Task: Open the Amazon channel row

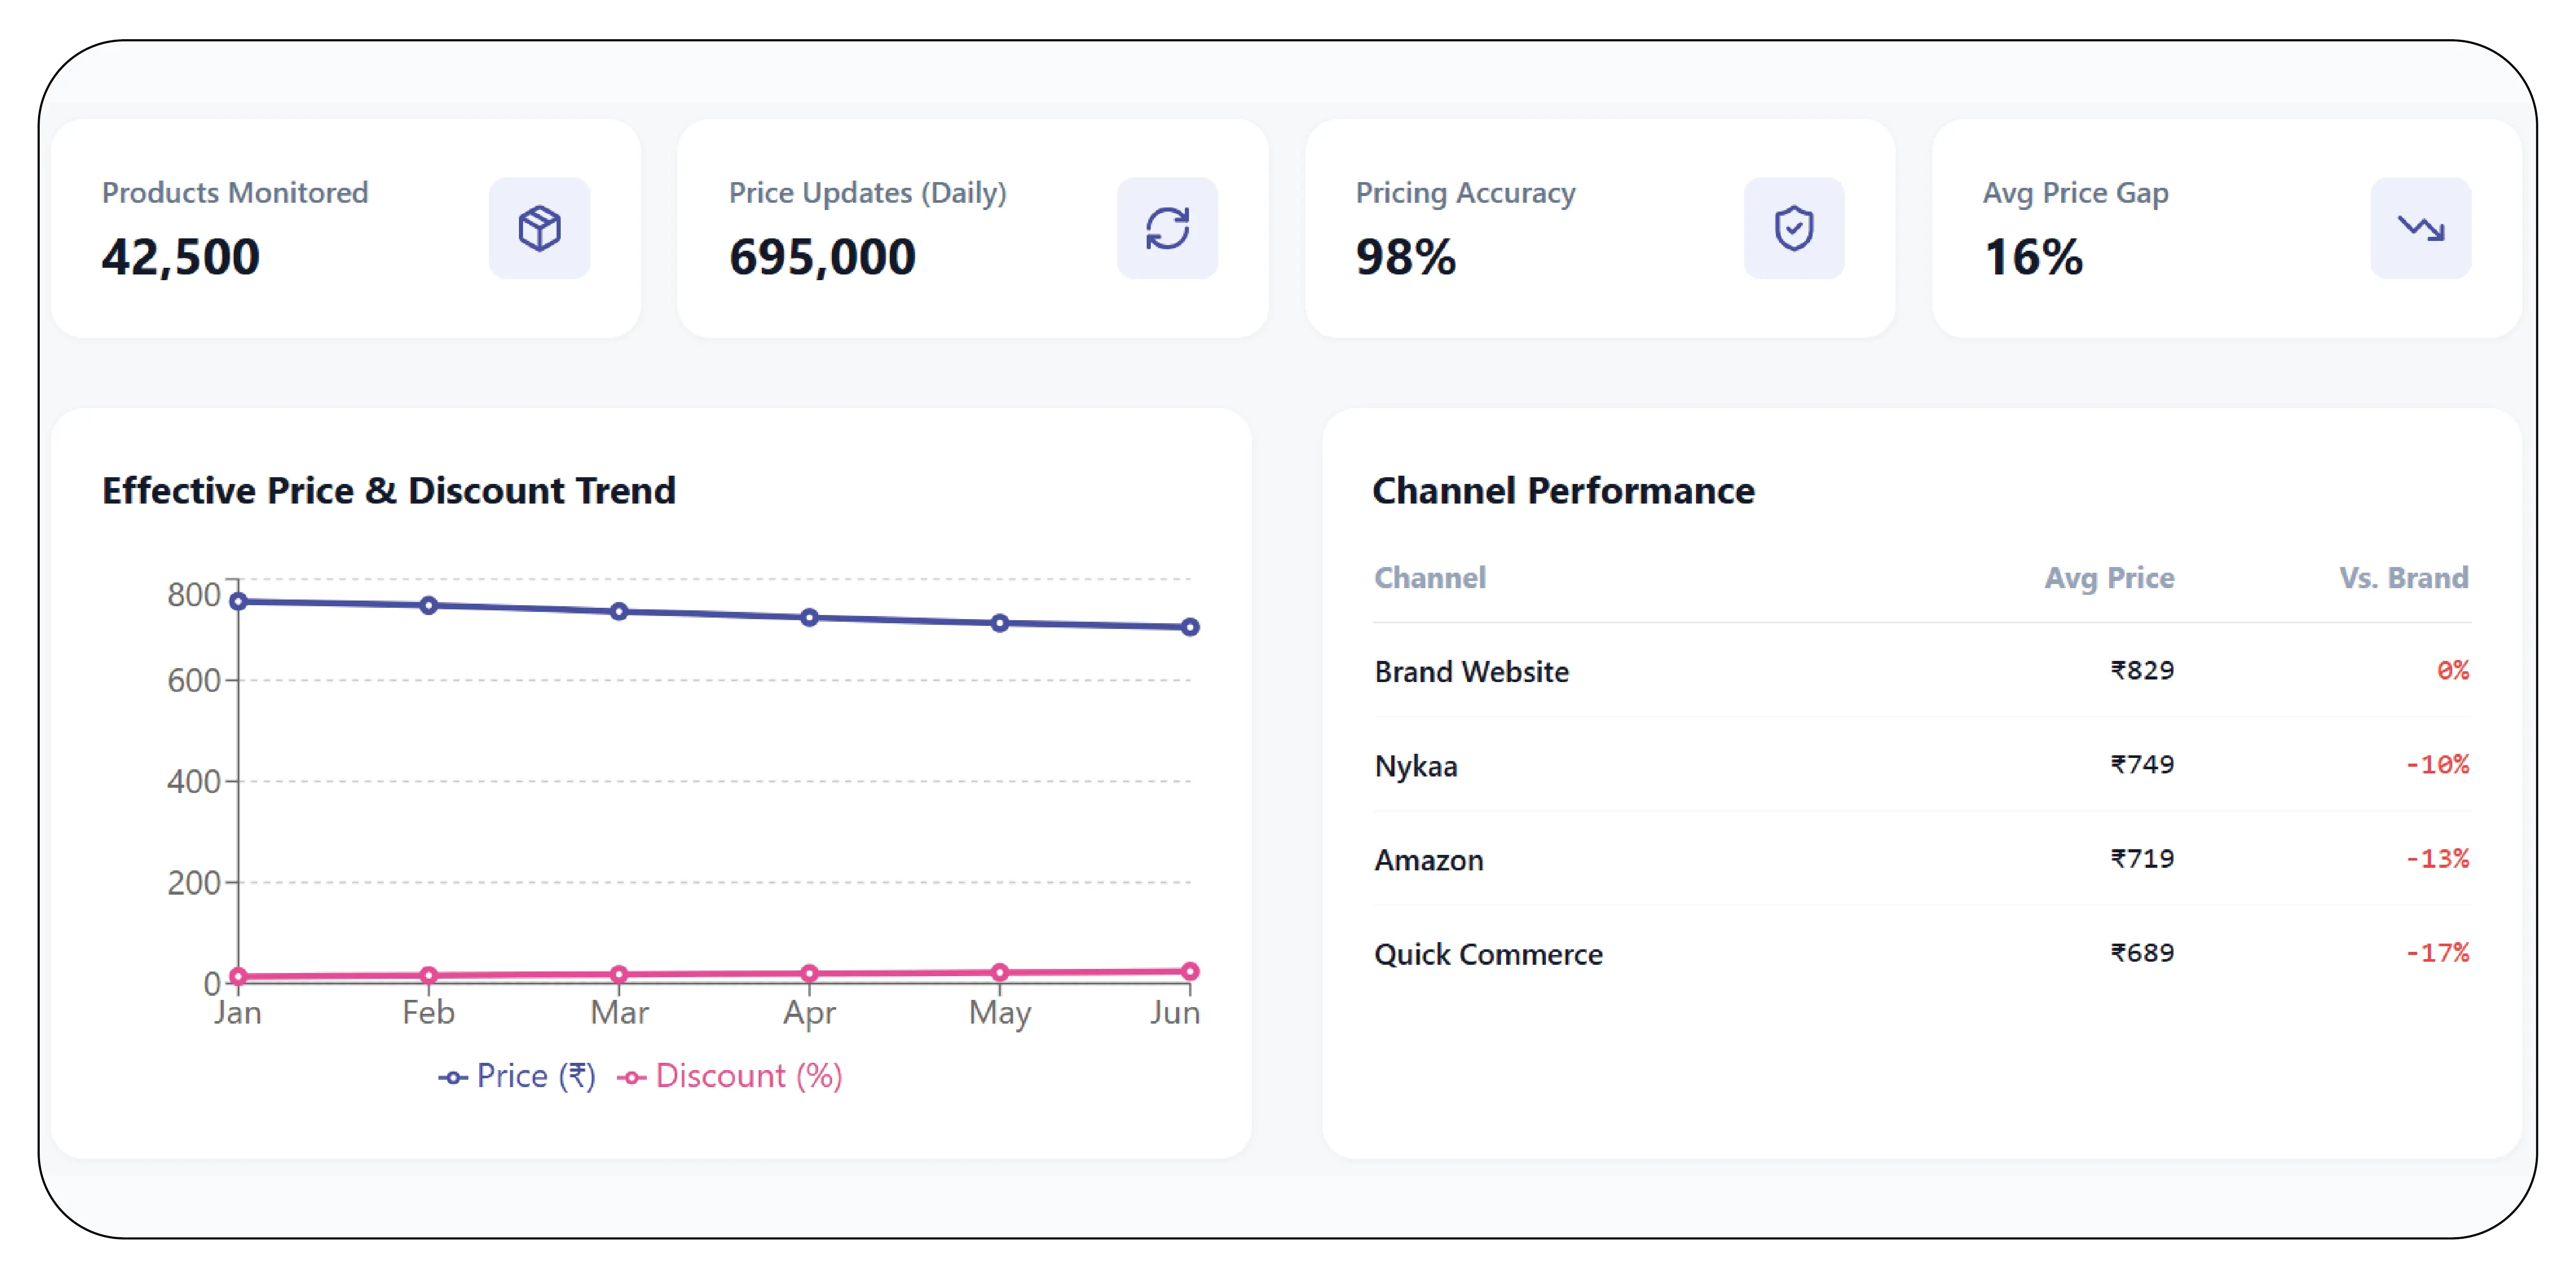Action: (x=1922, y=859)
